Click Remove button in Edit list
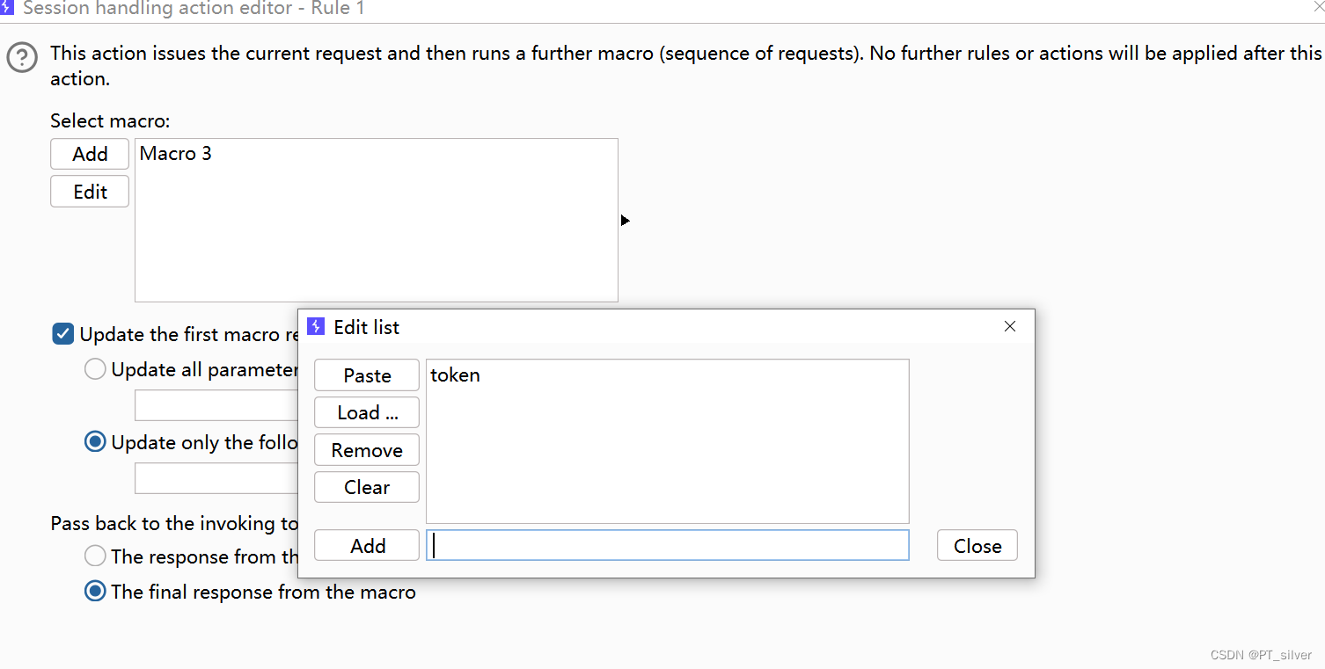This screenshot has width=1325, height=669. click(x=367, y=450)
